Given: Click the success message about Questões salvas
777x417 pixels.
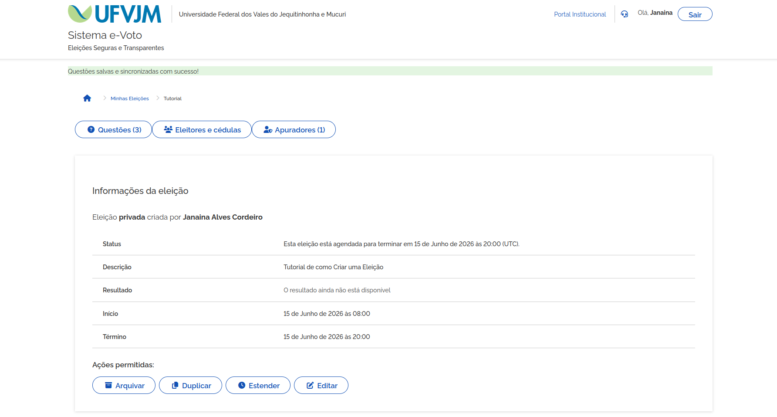Looking at the screenshot, I should (x=390, y=71).
